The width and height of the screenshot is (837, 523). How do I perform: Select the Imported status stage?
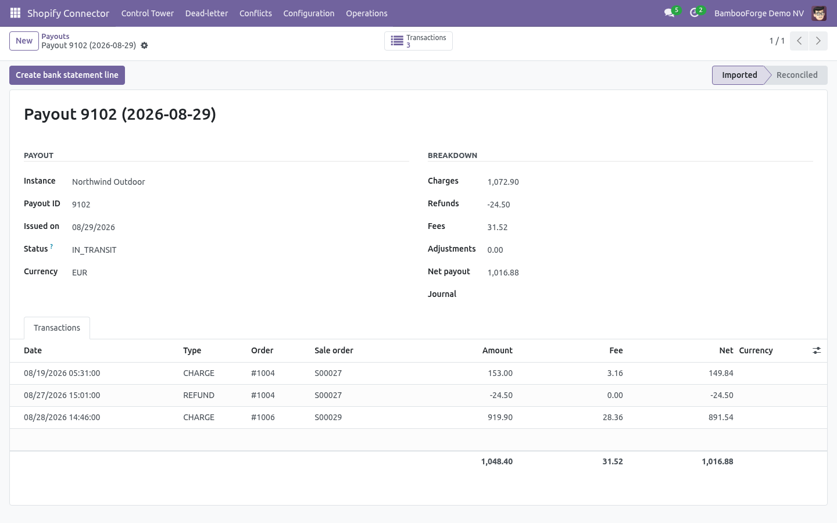coord(739,75)
